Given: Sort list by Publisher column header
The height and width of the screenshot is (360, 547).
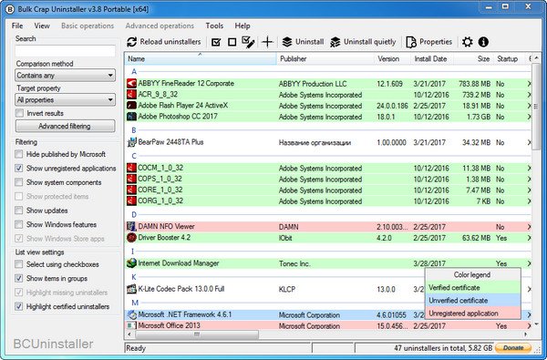Looking at the screenshot, I should pyautogui.click(x=325, y=58).
